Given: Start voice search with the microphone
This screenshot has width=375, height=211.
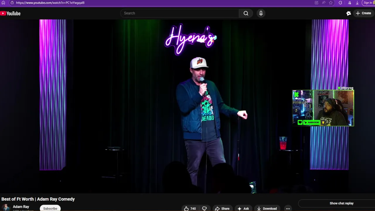Looking at the screenshot, I should pyautogui.click(x=261, y=13).
